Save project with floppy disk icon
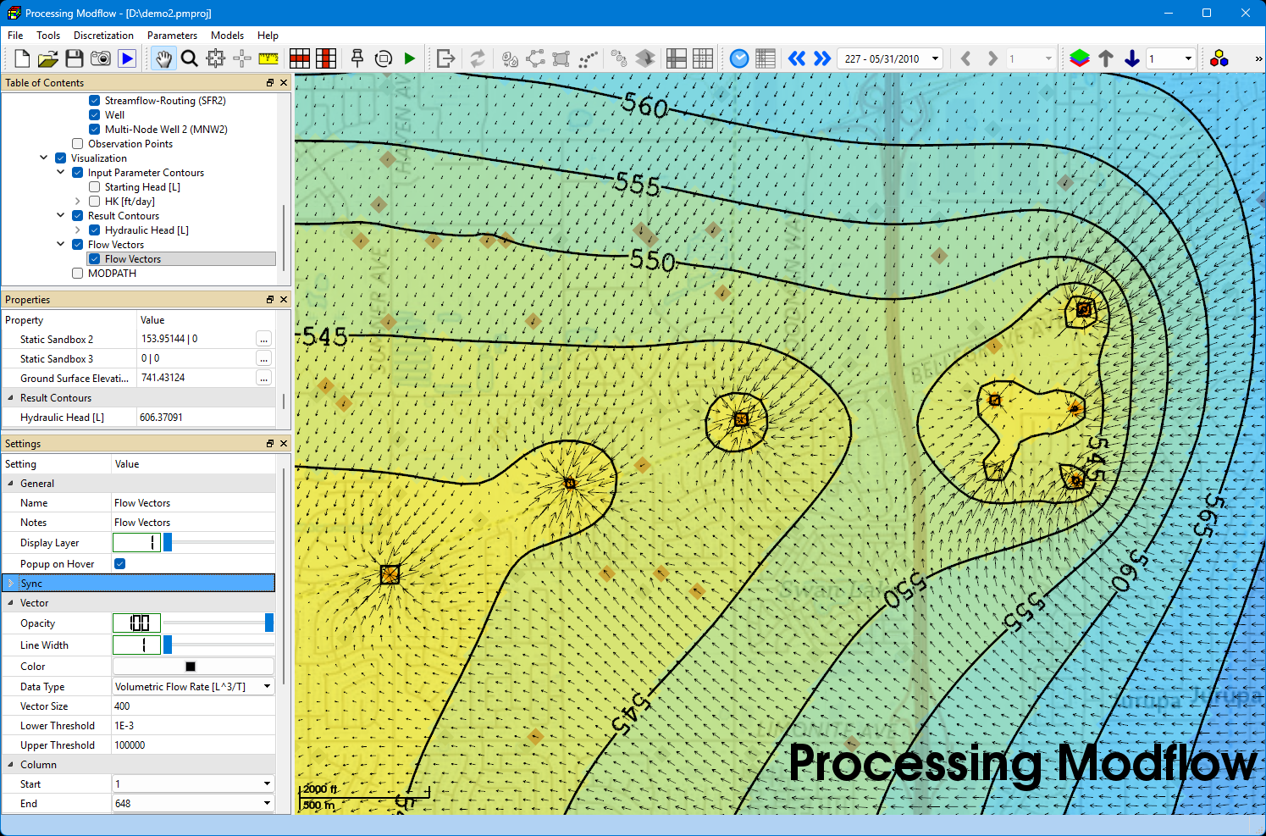Image resolution: width=1266 pixels, height=836 pixels. pyautogui.click(x=75, y=58)
